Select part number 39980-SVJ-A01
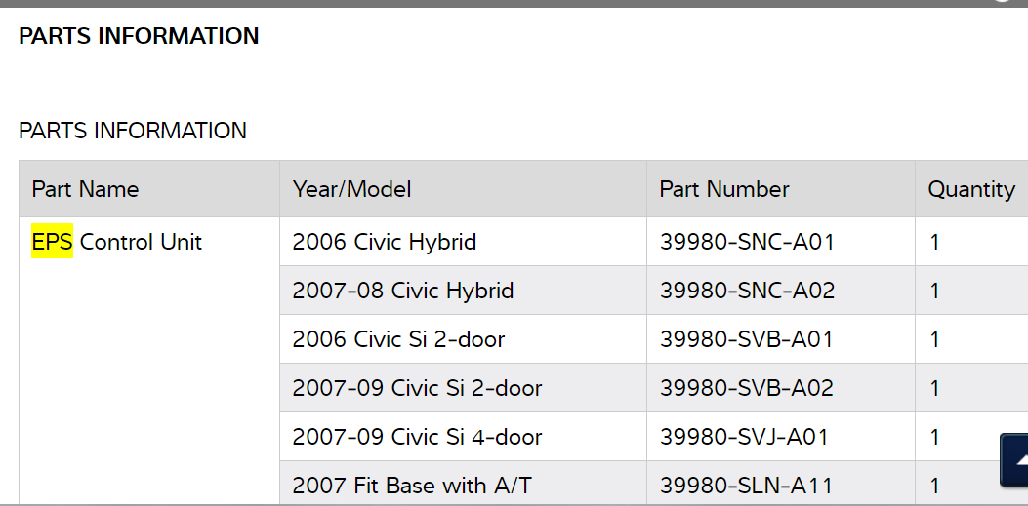Image resolution: width=1028 pixels, height=506 pixels. (x=744, y=437)
